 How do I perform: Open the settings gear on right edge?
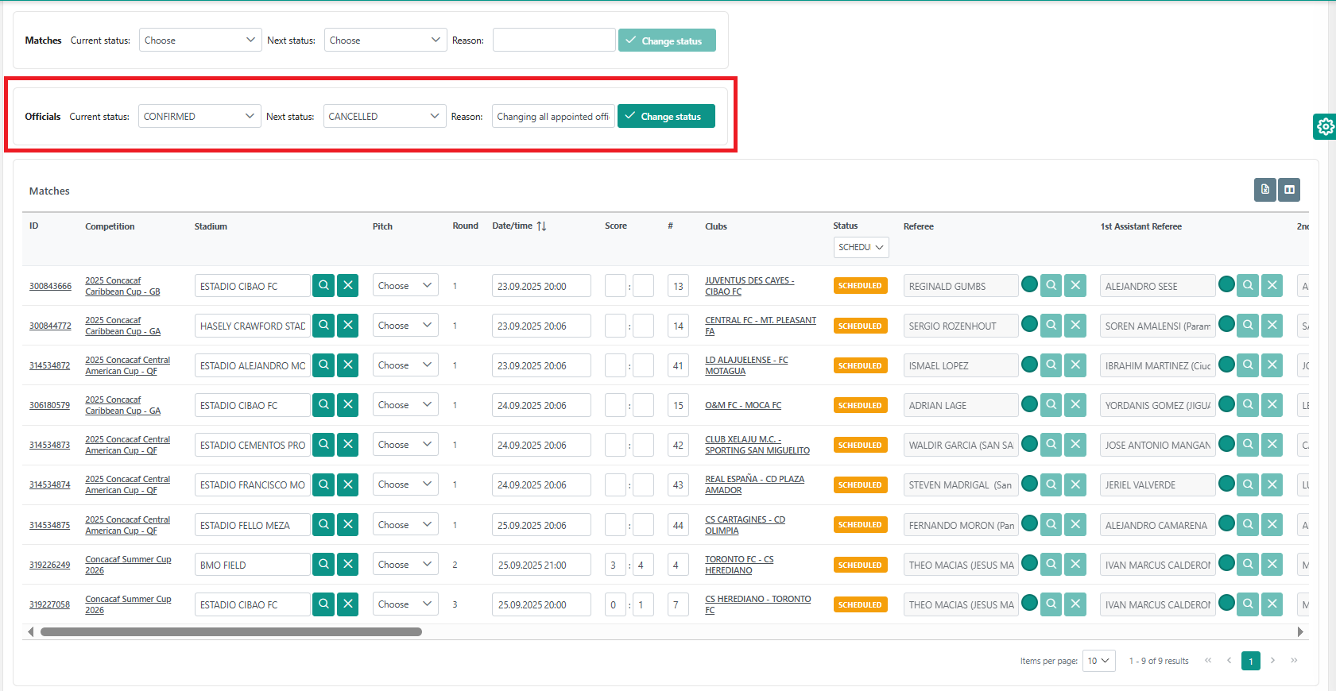point(1325,126)
